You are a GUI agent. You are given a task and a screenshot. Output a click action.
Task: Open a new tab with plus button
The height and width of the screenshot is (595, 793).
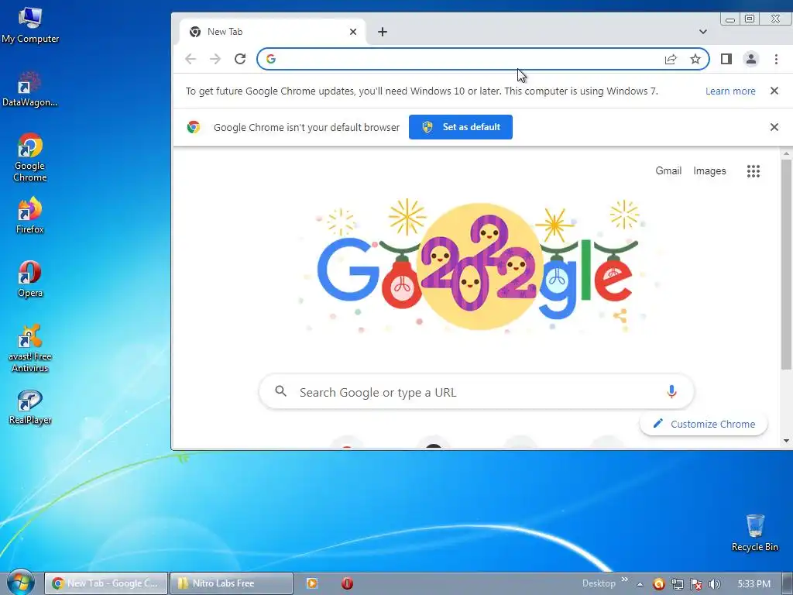(383, 32)
